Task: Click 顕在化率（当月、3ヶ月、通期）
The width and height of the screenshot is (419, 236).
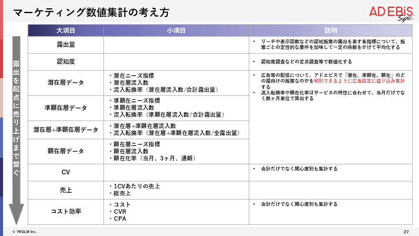Action: coord(153,158)
